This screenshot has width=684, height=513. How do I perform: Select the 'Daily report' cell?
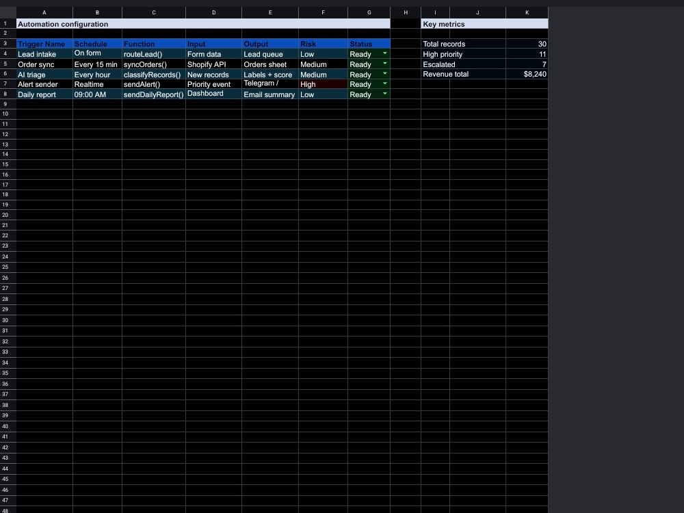(44, 94)
